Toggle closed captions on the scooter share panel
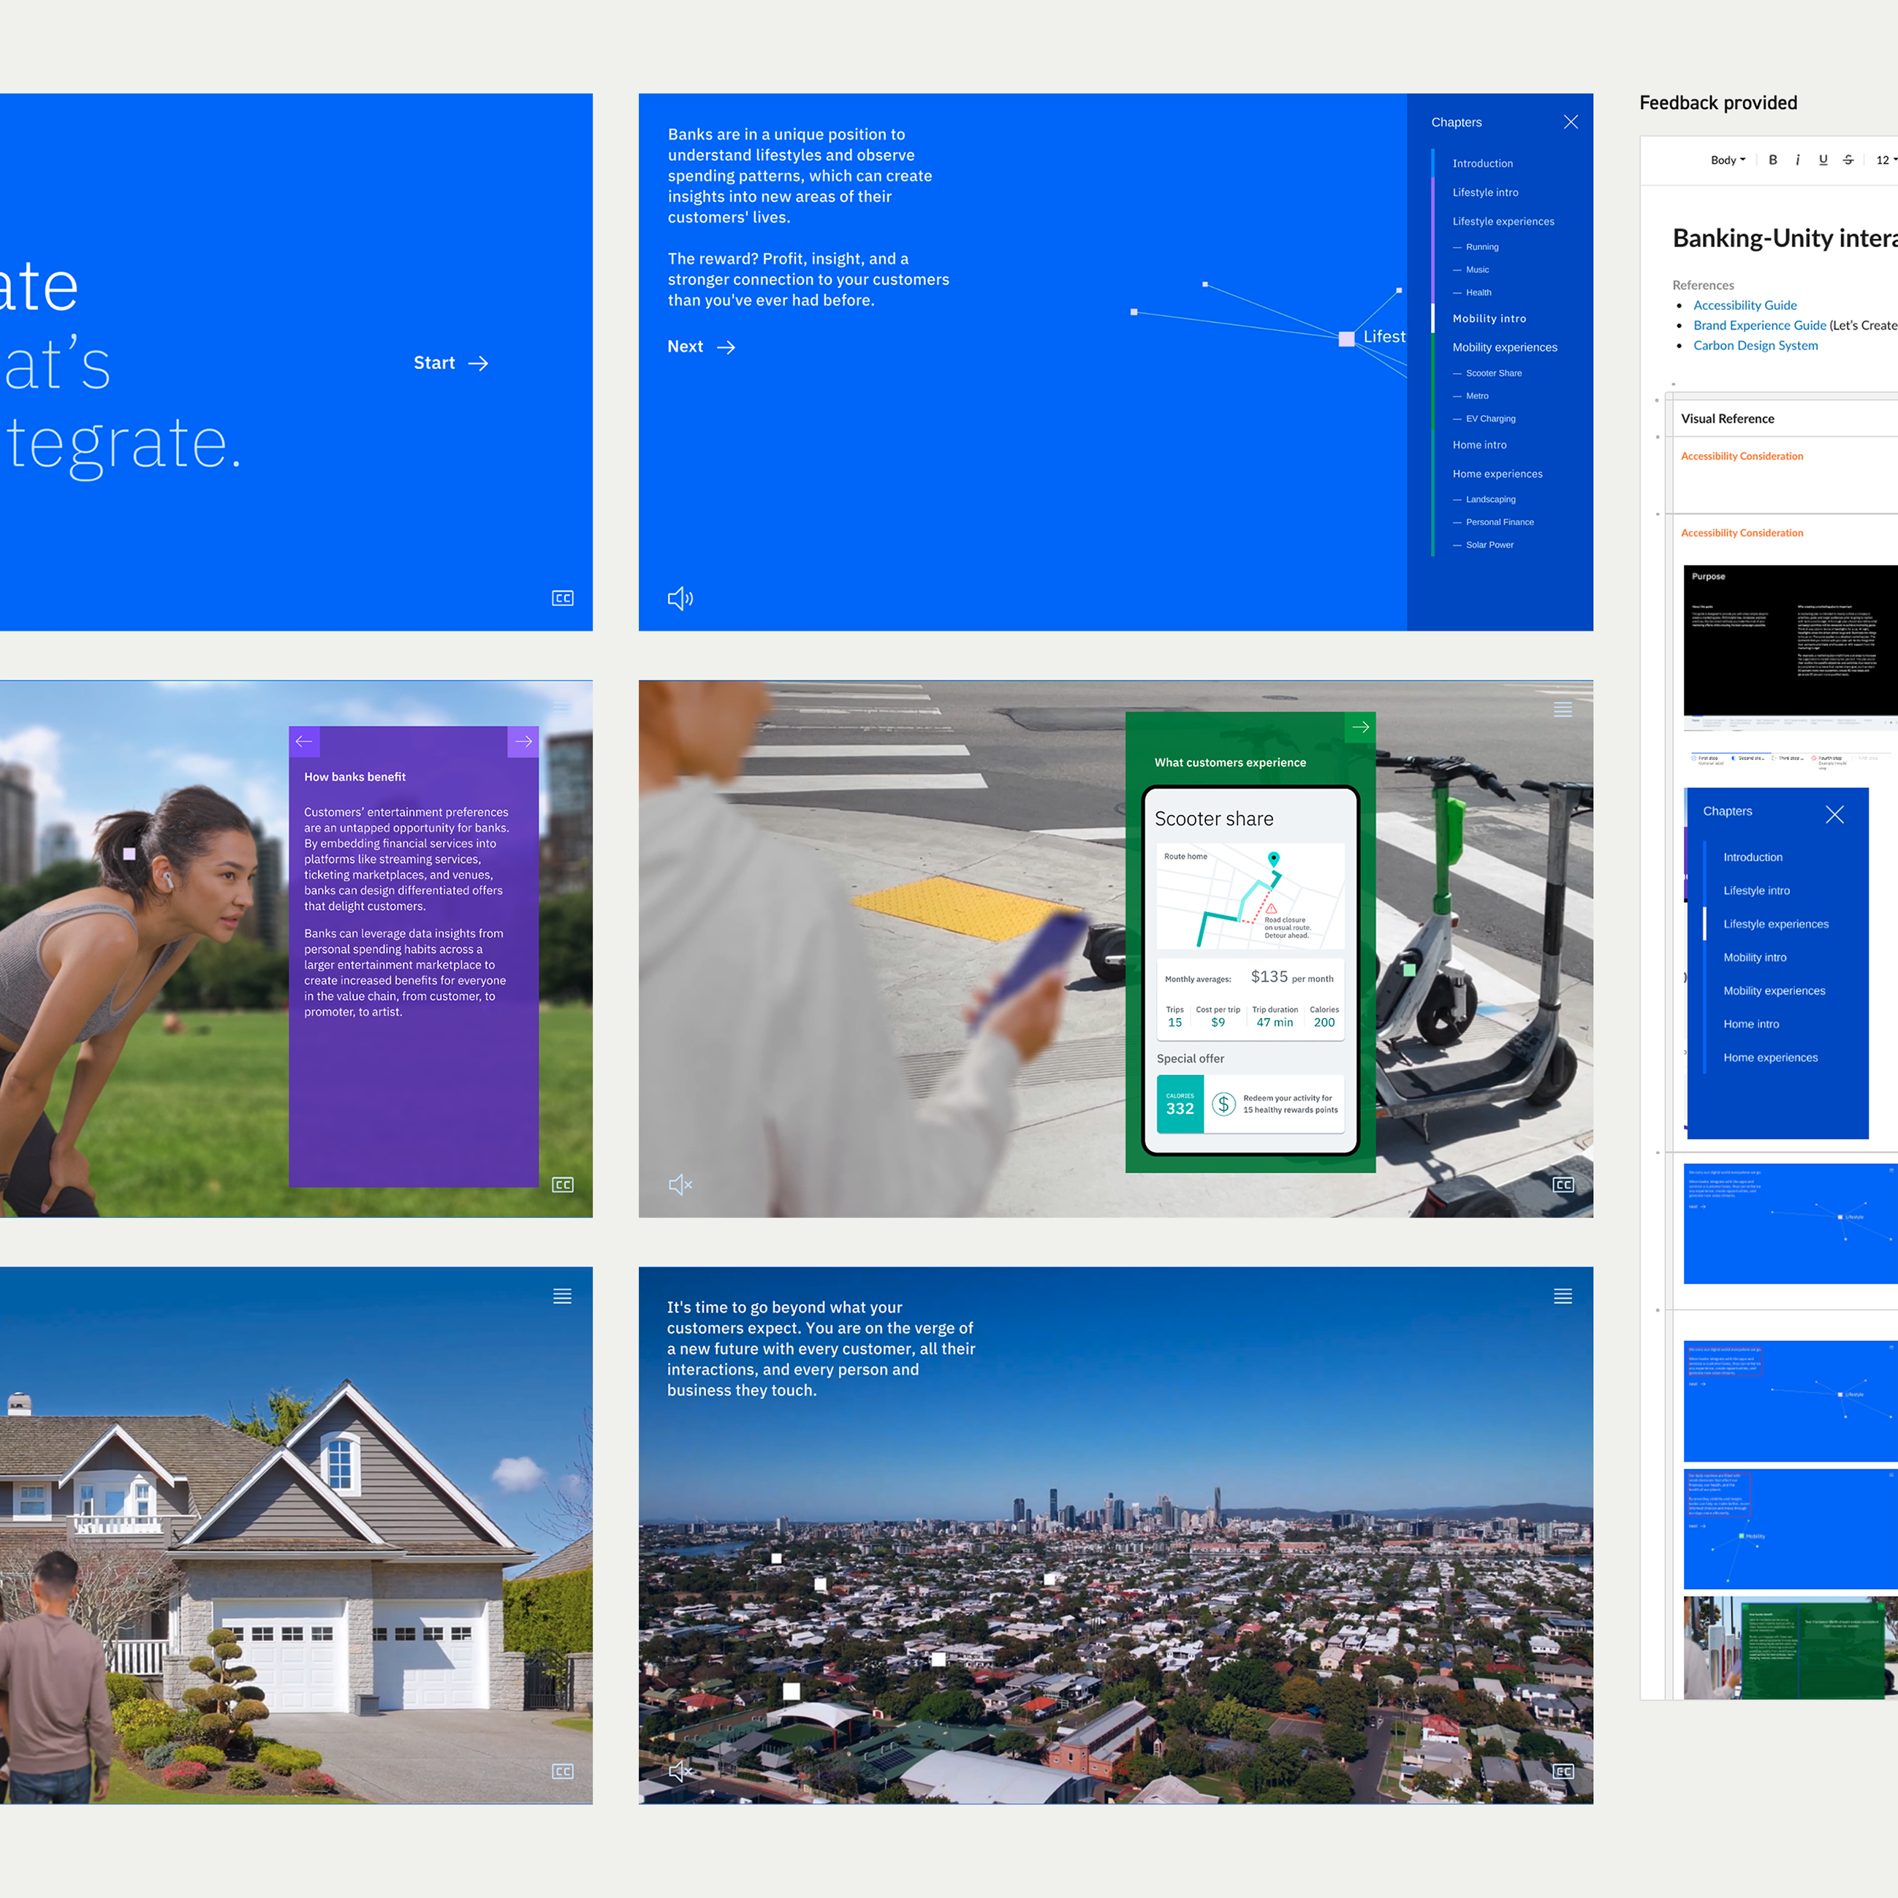The height and width of the screenshot is (1898, 1898). pos(1563,1185)
